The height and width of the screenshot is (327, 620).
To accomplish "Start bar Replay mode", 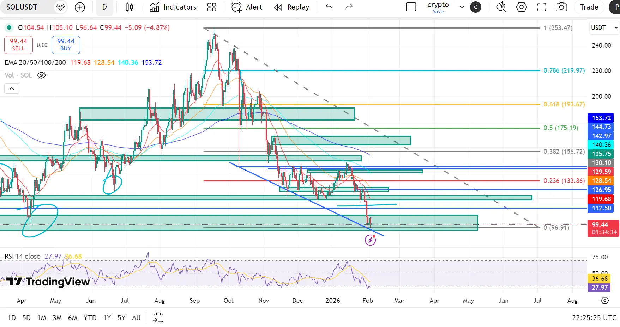I will 291,7.
